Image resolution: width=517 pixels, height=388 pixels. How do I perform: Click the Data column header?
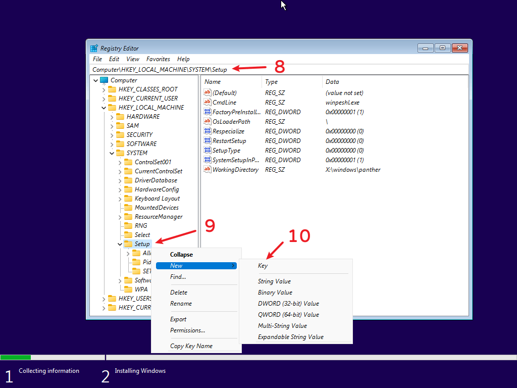pos(332,82)
